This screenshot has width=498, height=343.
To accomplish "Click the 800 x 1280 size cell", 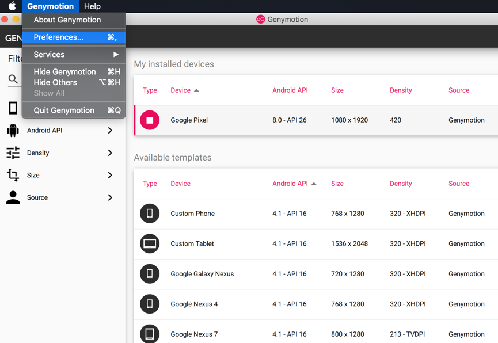I will (348, 334).
